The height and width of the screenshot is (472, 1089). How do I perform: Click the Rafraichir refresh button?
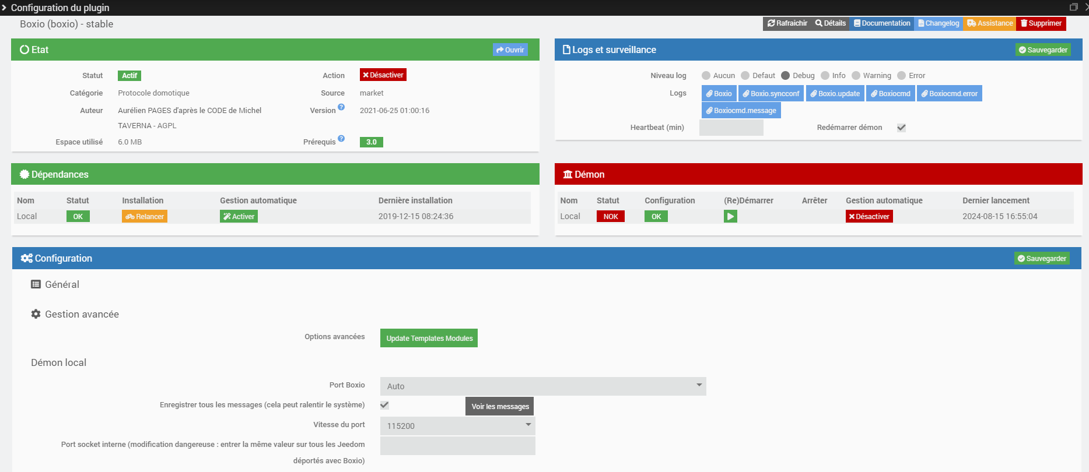click(x=787, y=23)
